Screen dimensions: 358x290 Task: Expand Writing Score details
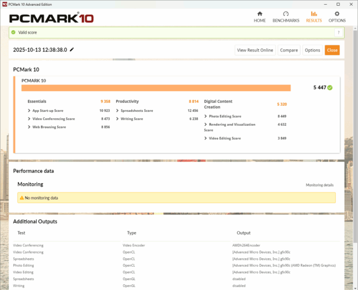coord(117,119)
